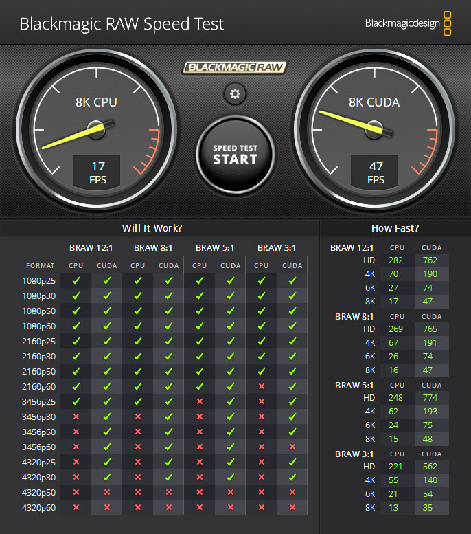Click 1080p25 BRAW 12:1 CPU check mark
Screen dimensions: 471x534
(76, 280)
